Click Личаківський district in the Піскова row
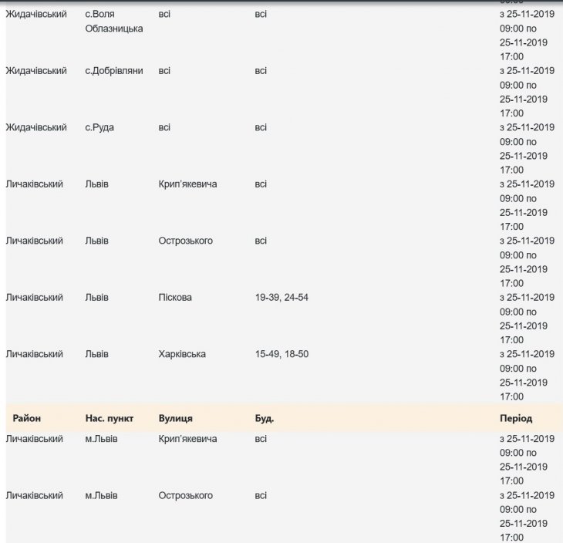This screenshot has width=563, height=543. (x=34, y=297)
